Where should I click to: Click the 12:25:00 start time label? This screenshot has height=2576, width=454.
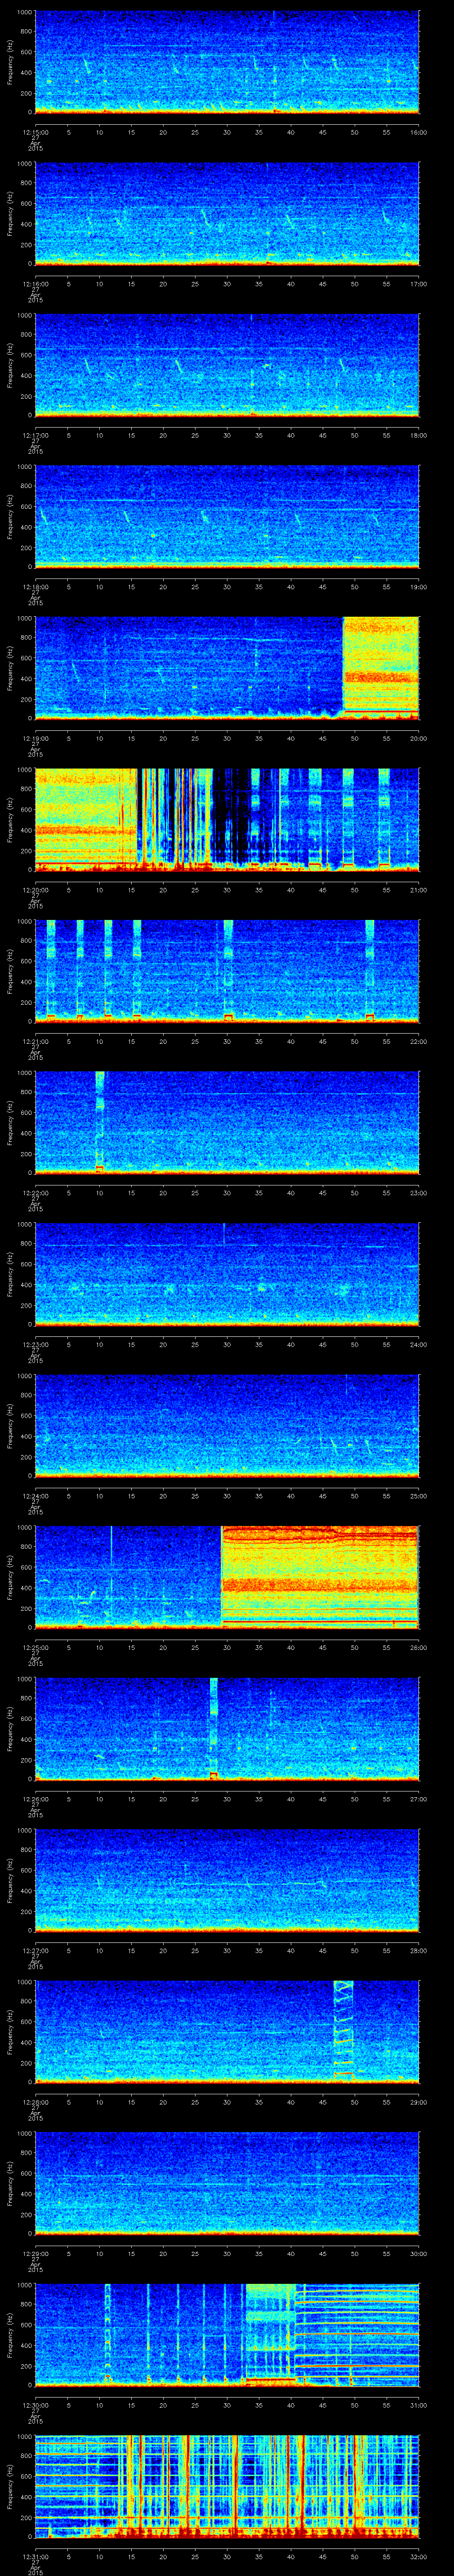(35, 1647)
